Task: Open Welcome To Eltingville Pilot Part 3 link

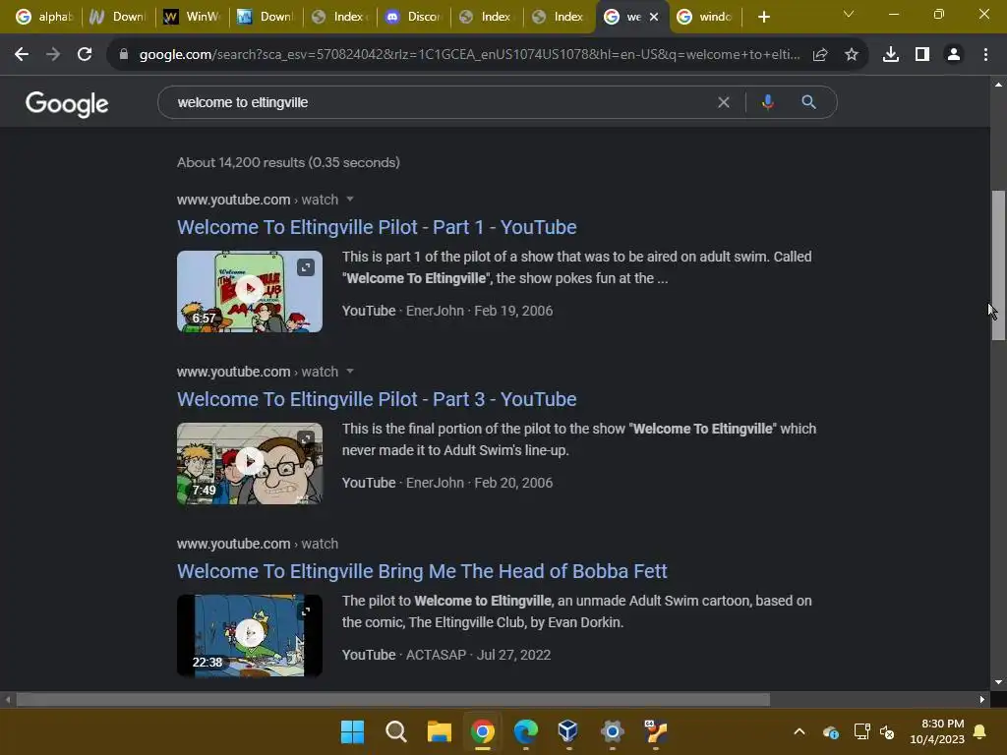Action: tap(377, 399)
